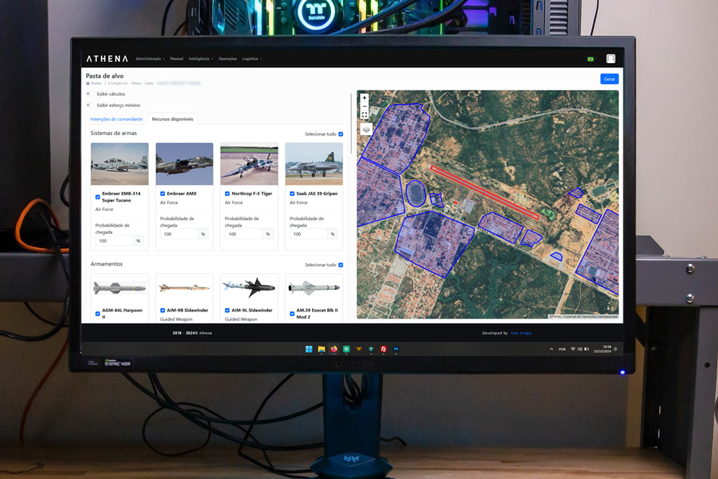Expand the Logística dropdown menu

[252, 59]
